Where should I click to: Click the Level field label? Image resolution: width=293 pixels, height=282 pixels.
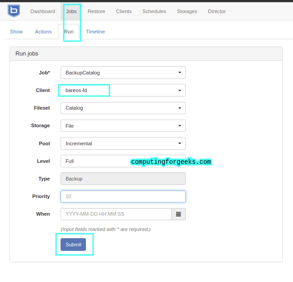pyautogui.click(x=43, y=161)
